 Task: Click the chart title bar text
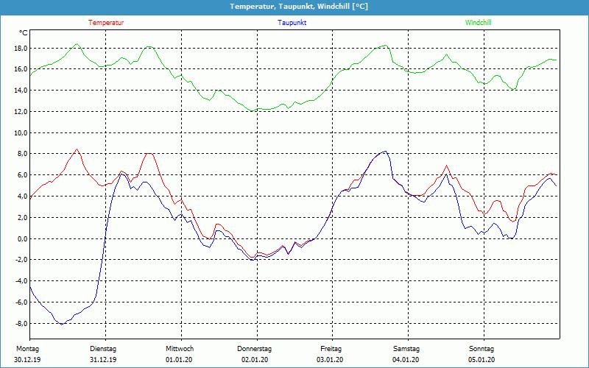click(294, 7)
